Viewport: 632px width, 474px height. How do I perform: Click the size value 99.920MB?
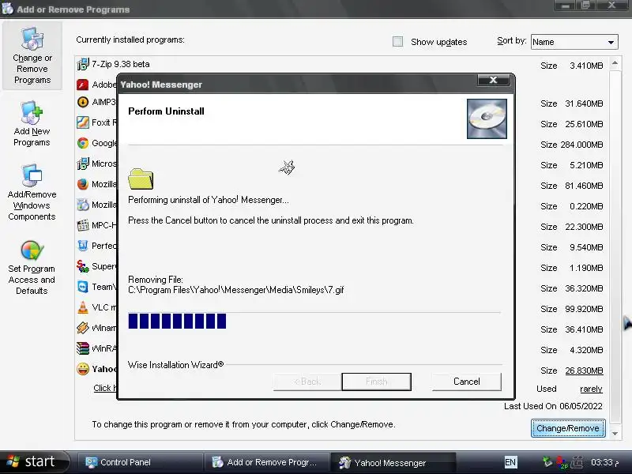tap(584, 309)
